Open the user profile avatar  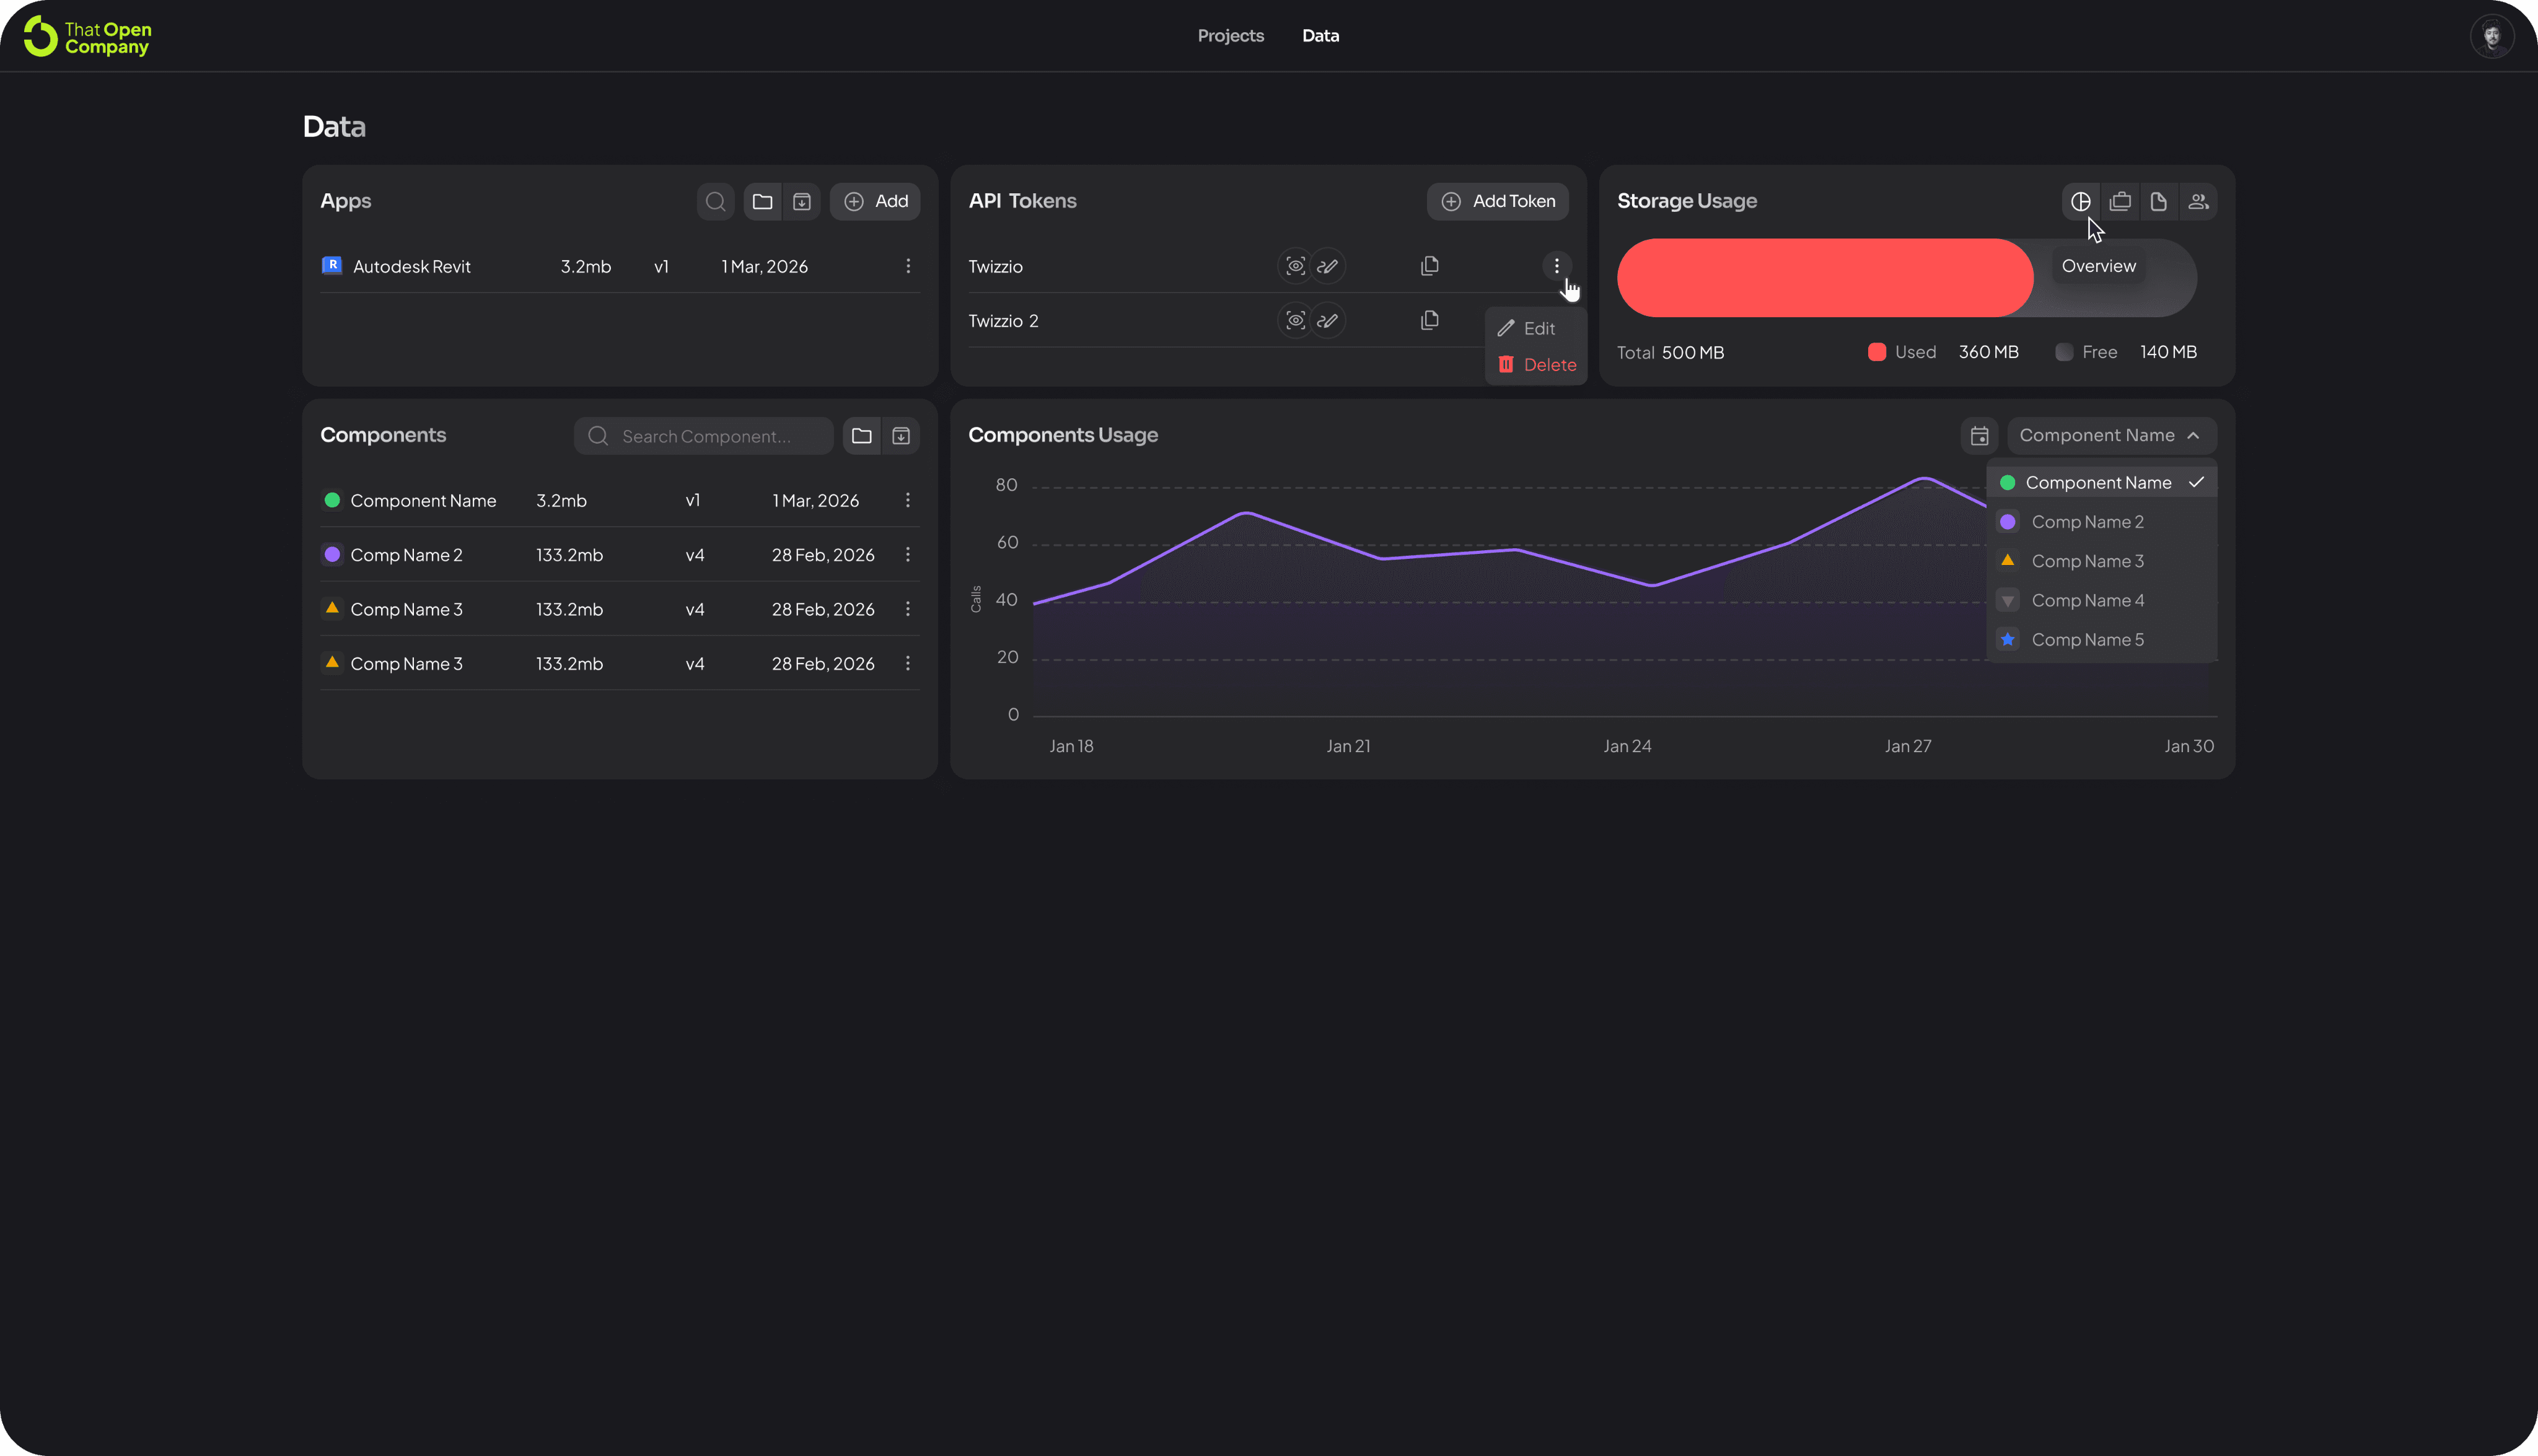click(x=2491, y=37)
